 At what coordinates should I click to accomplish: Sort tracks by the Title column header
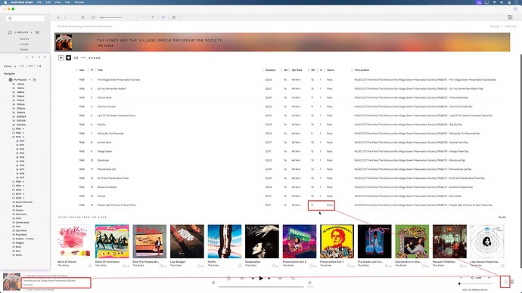tap(100, 70)
